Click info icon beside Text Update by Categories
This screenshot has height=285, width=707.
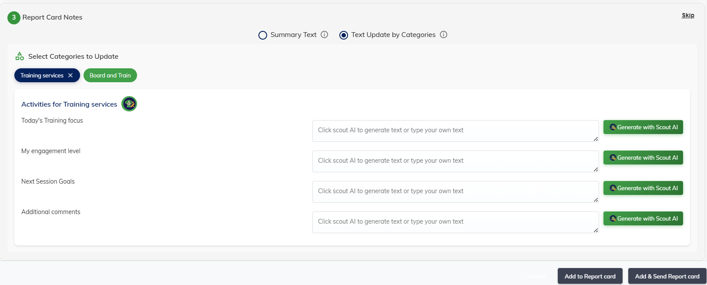pos(443,35)
